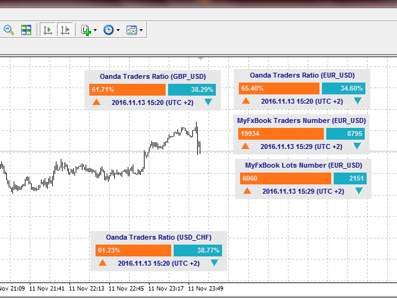Click Oanda Traders Ratio (EUR_USD) title
The height and width of the screenshot is (298, 397).
[302, 75]
